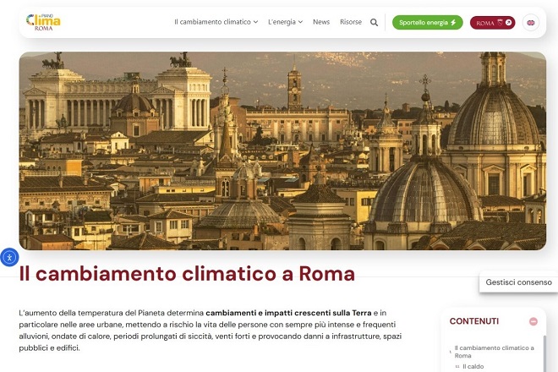Click the Roma crest icon in the maroon button

tap(500, 23)
